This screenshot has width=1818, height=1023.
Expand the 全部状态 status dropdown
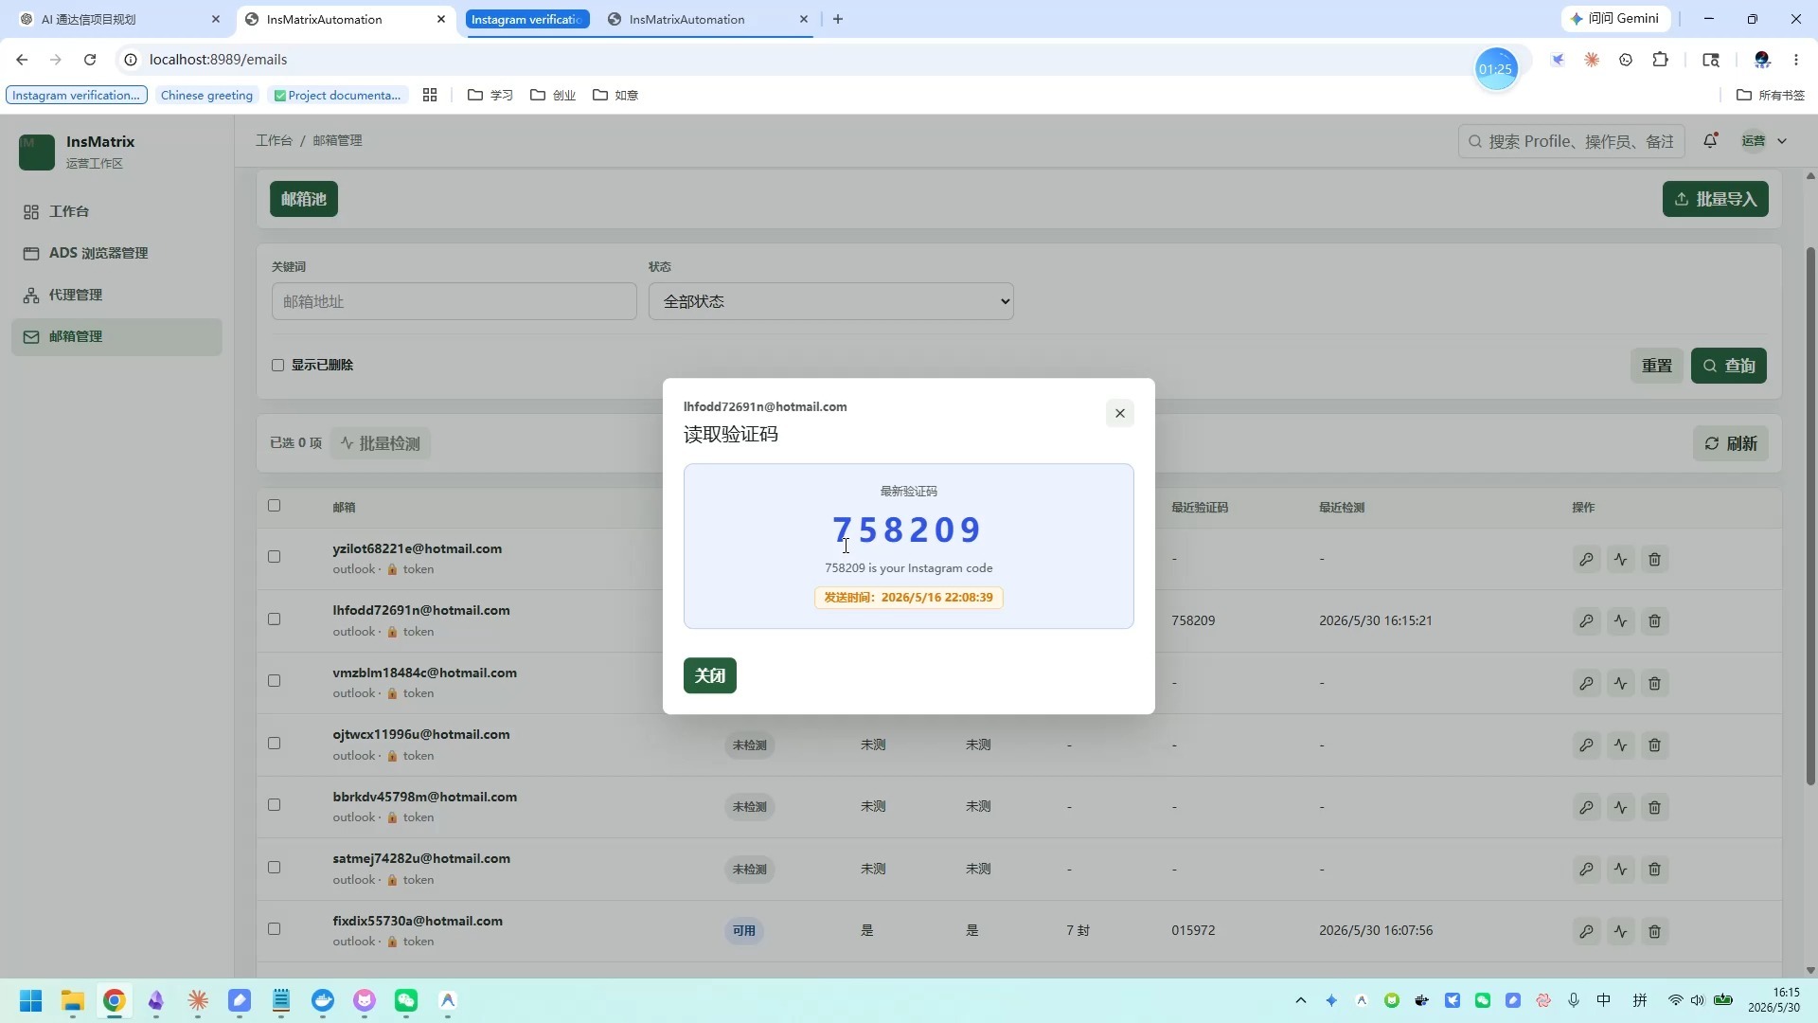830,301
